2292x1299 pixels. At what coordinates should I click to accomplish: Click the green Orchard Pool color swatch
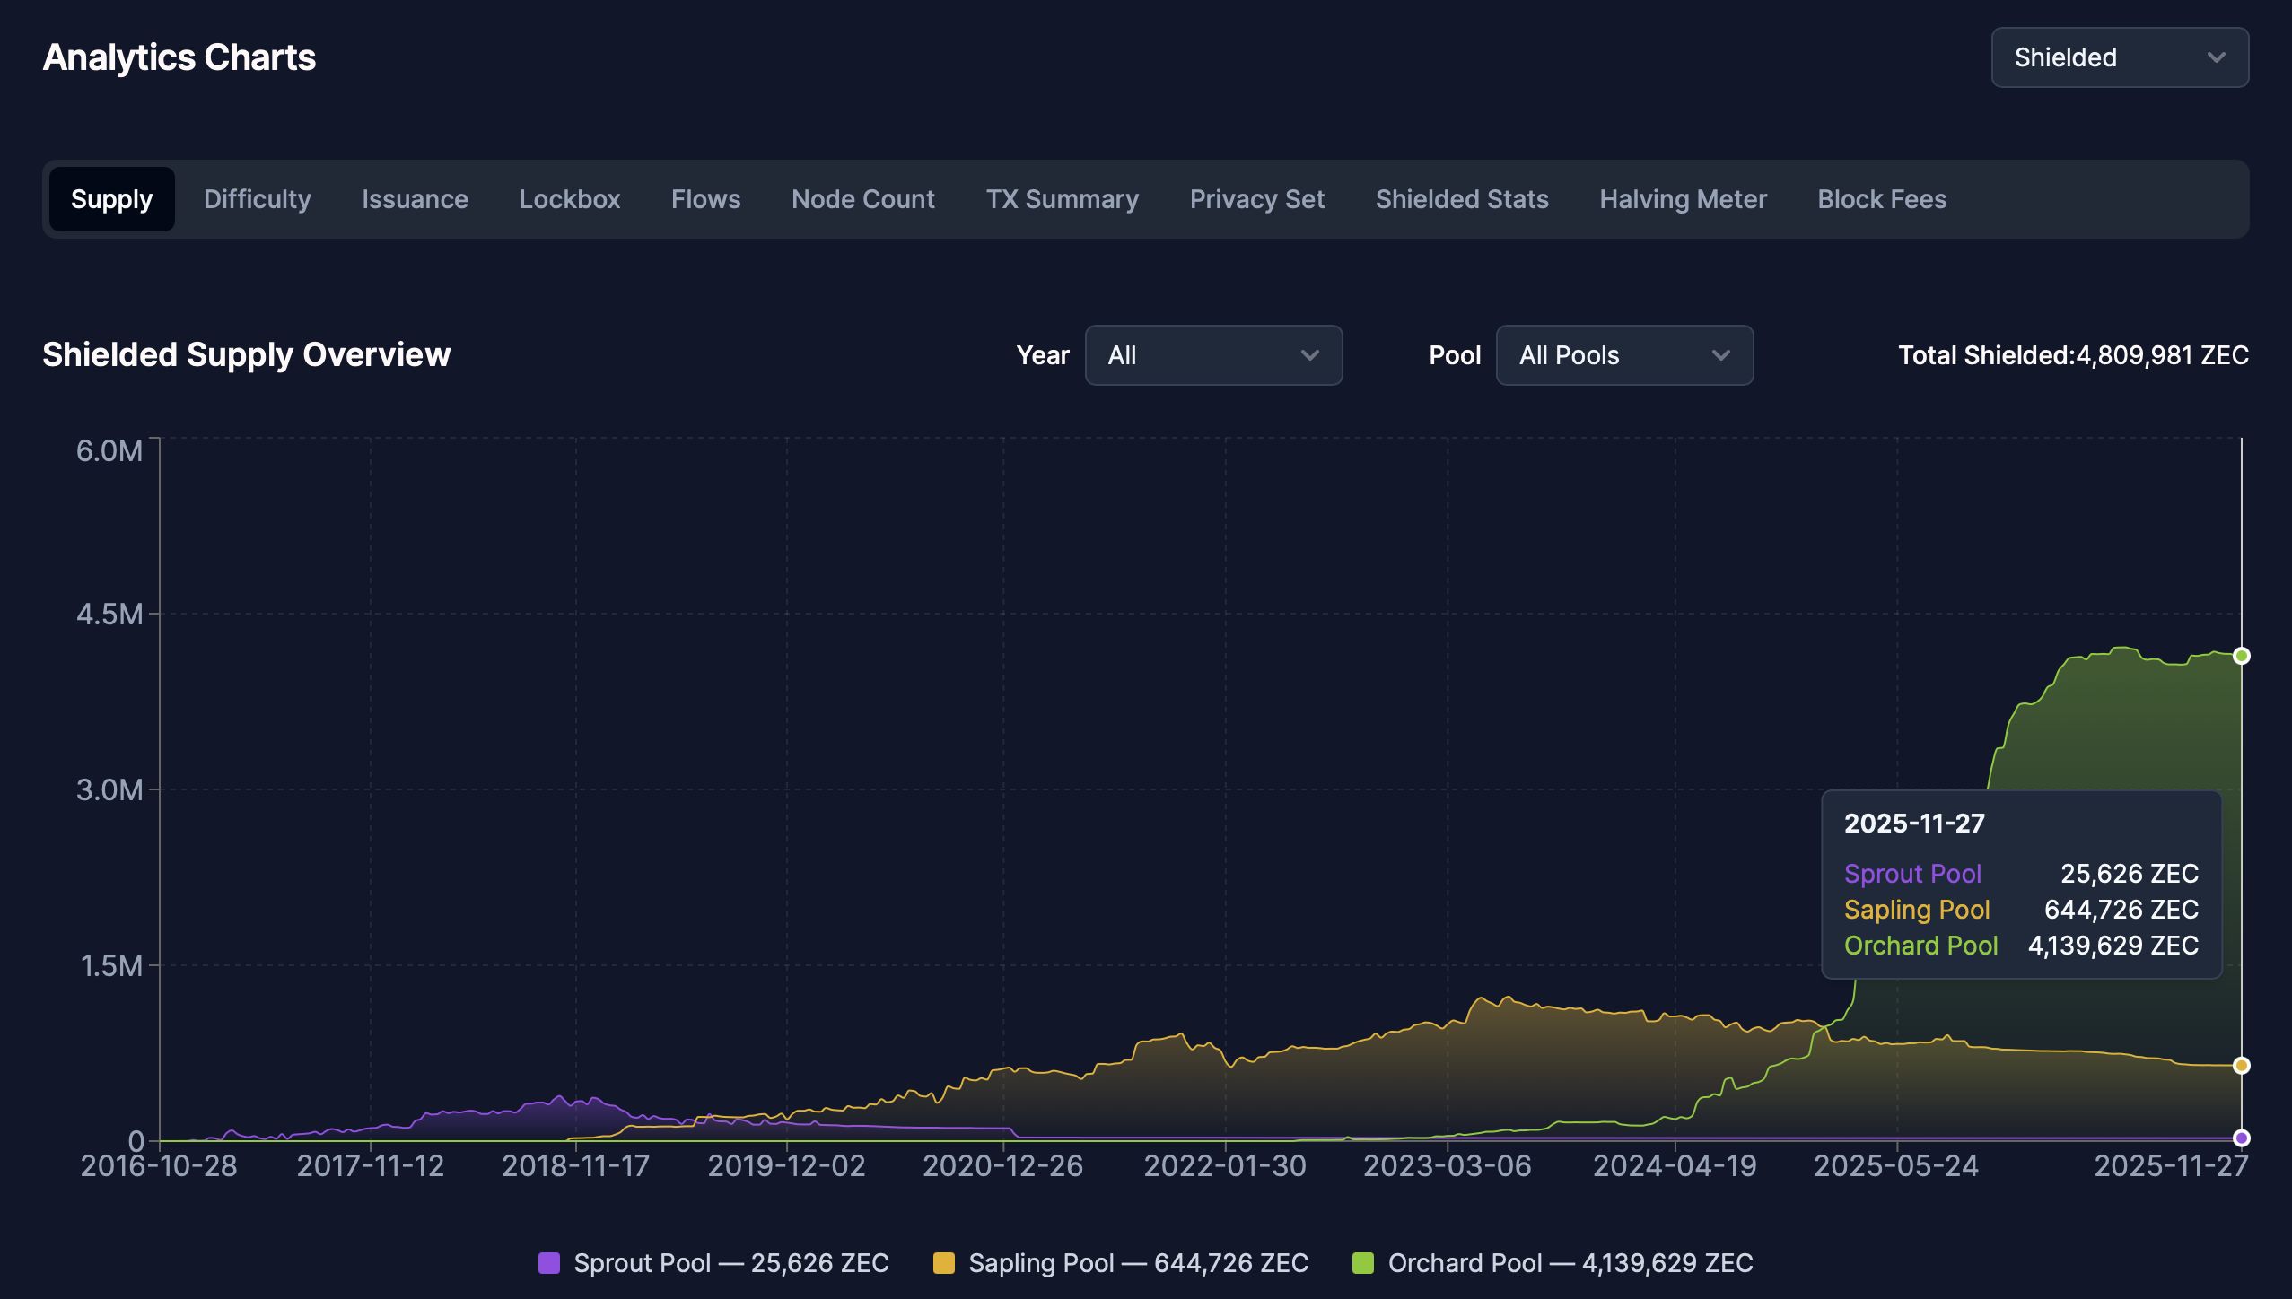pyautogui.click(x=1362, y=1263)
